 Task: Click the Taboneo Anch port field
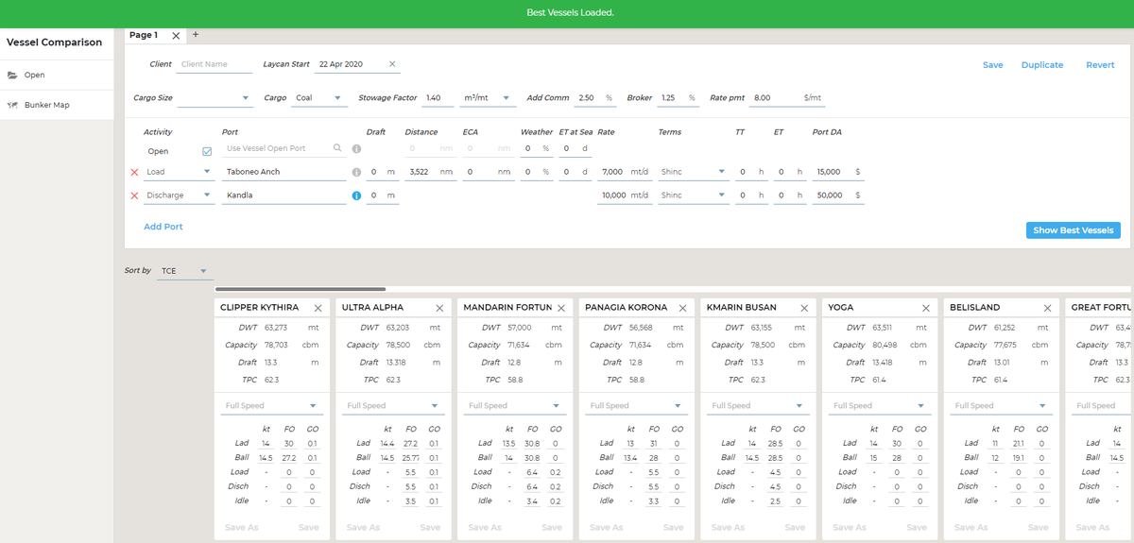283,172
